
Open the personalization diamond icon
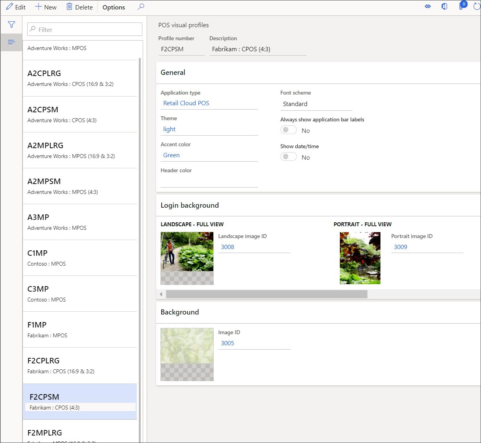point(428,7)
